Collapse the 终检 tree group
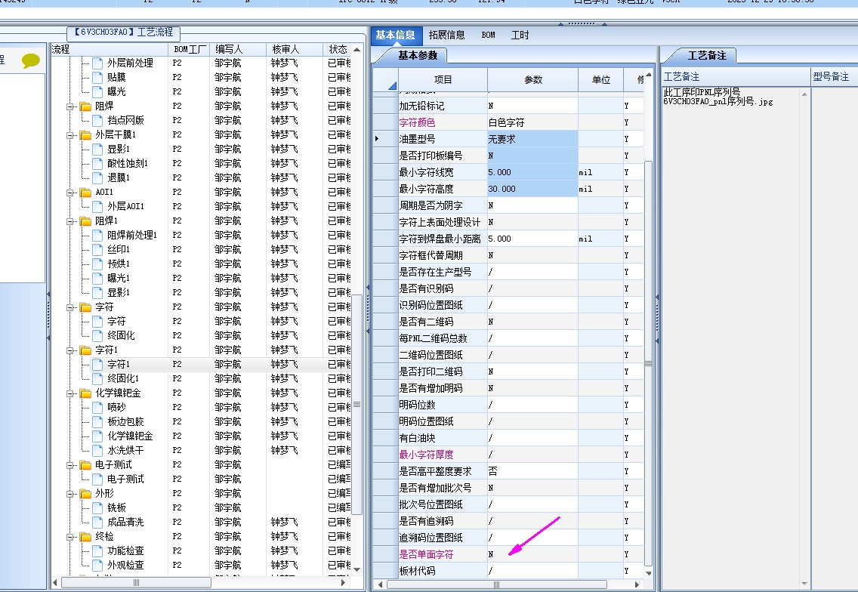The image size is (858, 592). click(70, 537)
